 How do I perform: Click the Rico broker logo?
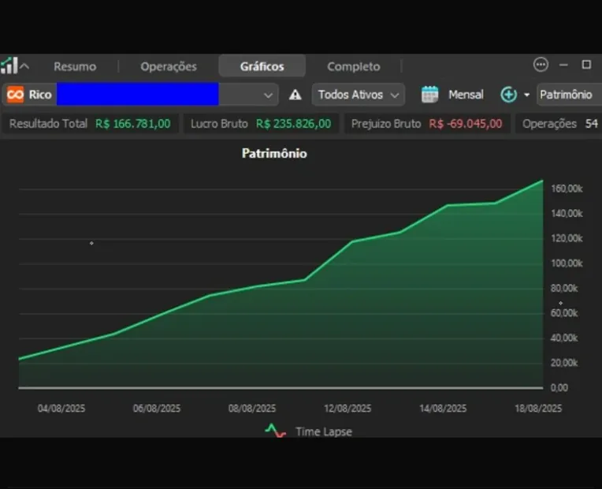[15, 95]
